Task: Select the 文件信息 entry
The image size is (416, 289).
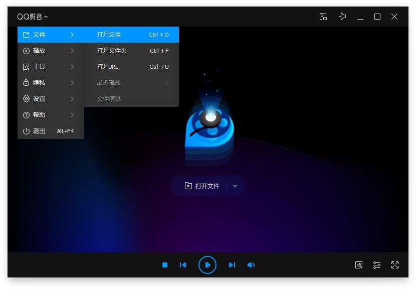Action: (x=131, y=99)
